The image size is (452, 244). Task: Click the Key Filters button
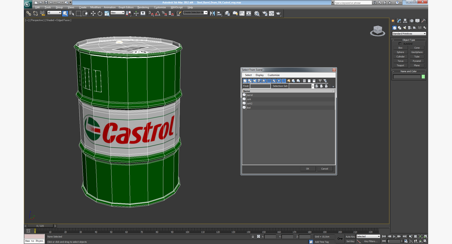[x=370, y=241]
